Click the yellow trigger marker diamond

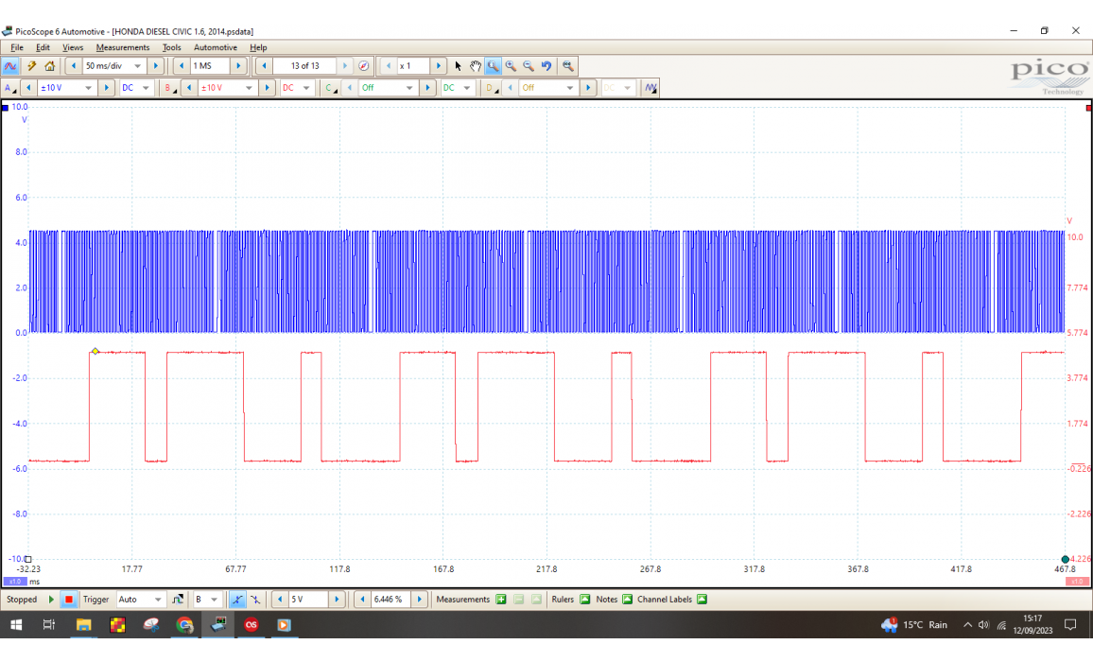click(x=95, y=352)
